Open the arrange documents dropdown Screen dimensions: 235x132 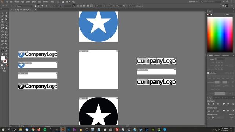click(68, 2)
